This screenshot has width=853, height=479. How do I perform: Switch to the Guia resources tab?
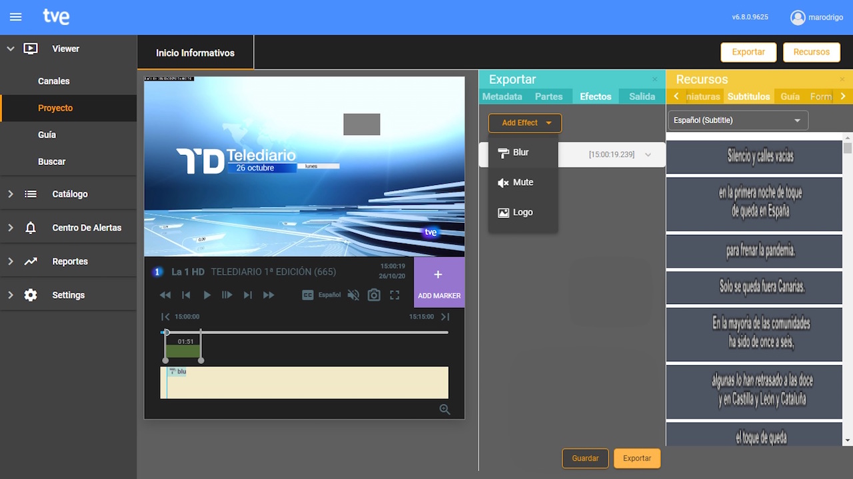point(790,96)
